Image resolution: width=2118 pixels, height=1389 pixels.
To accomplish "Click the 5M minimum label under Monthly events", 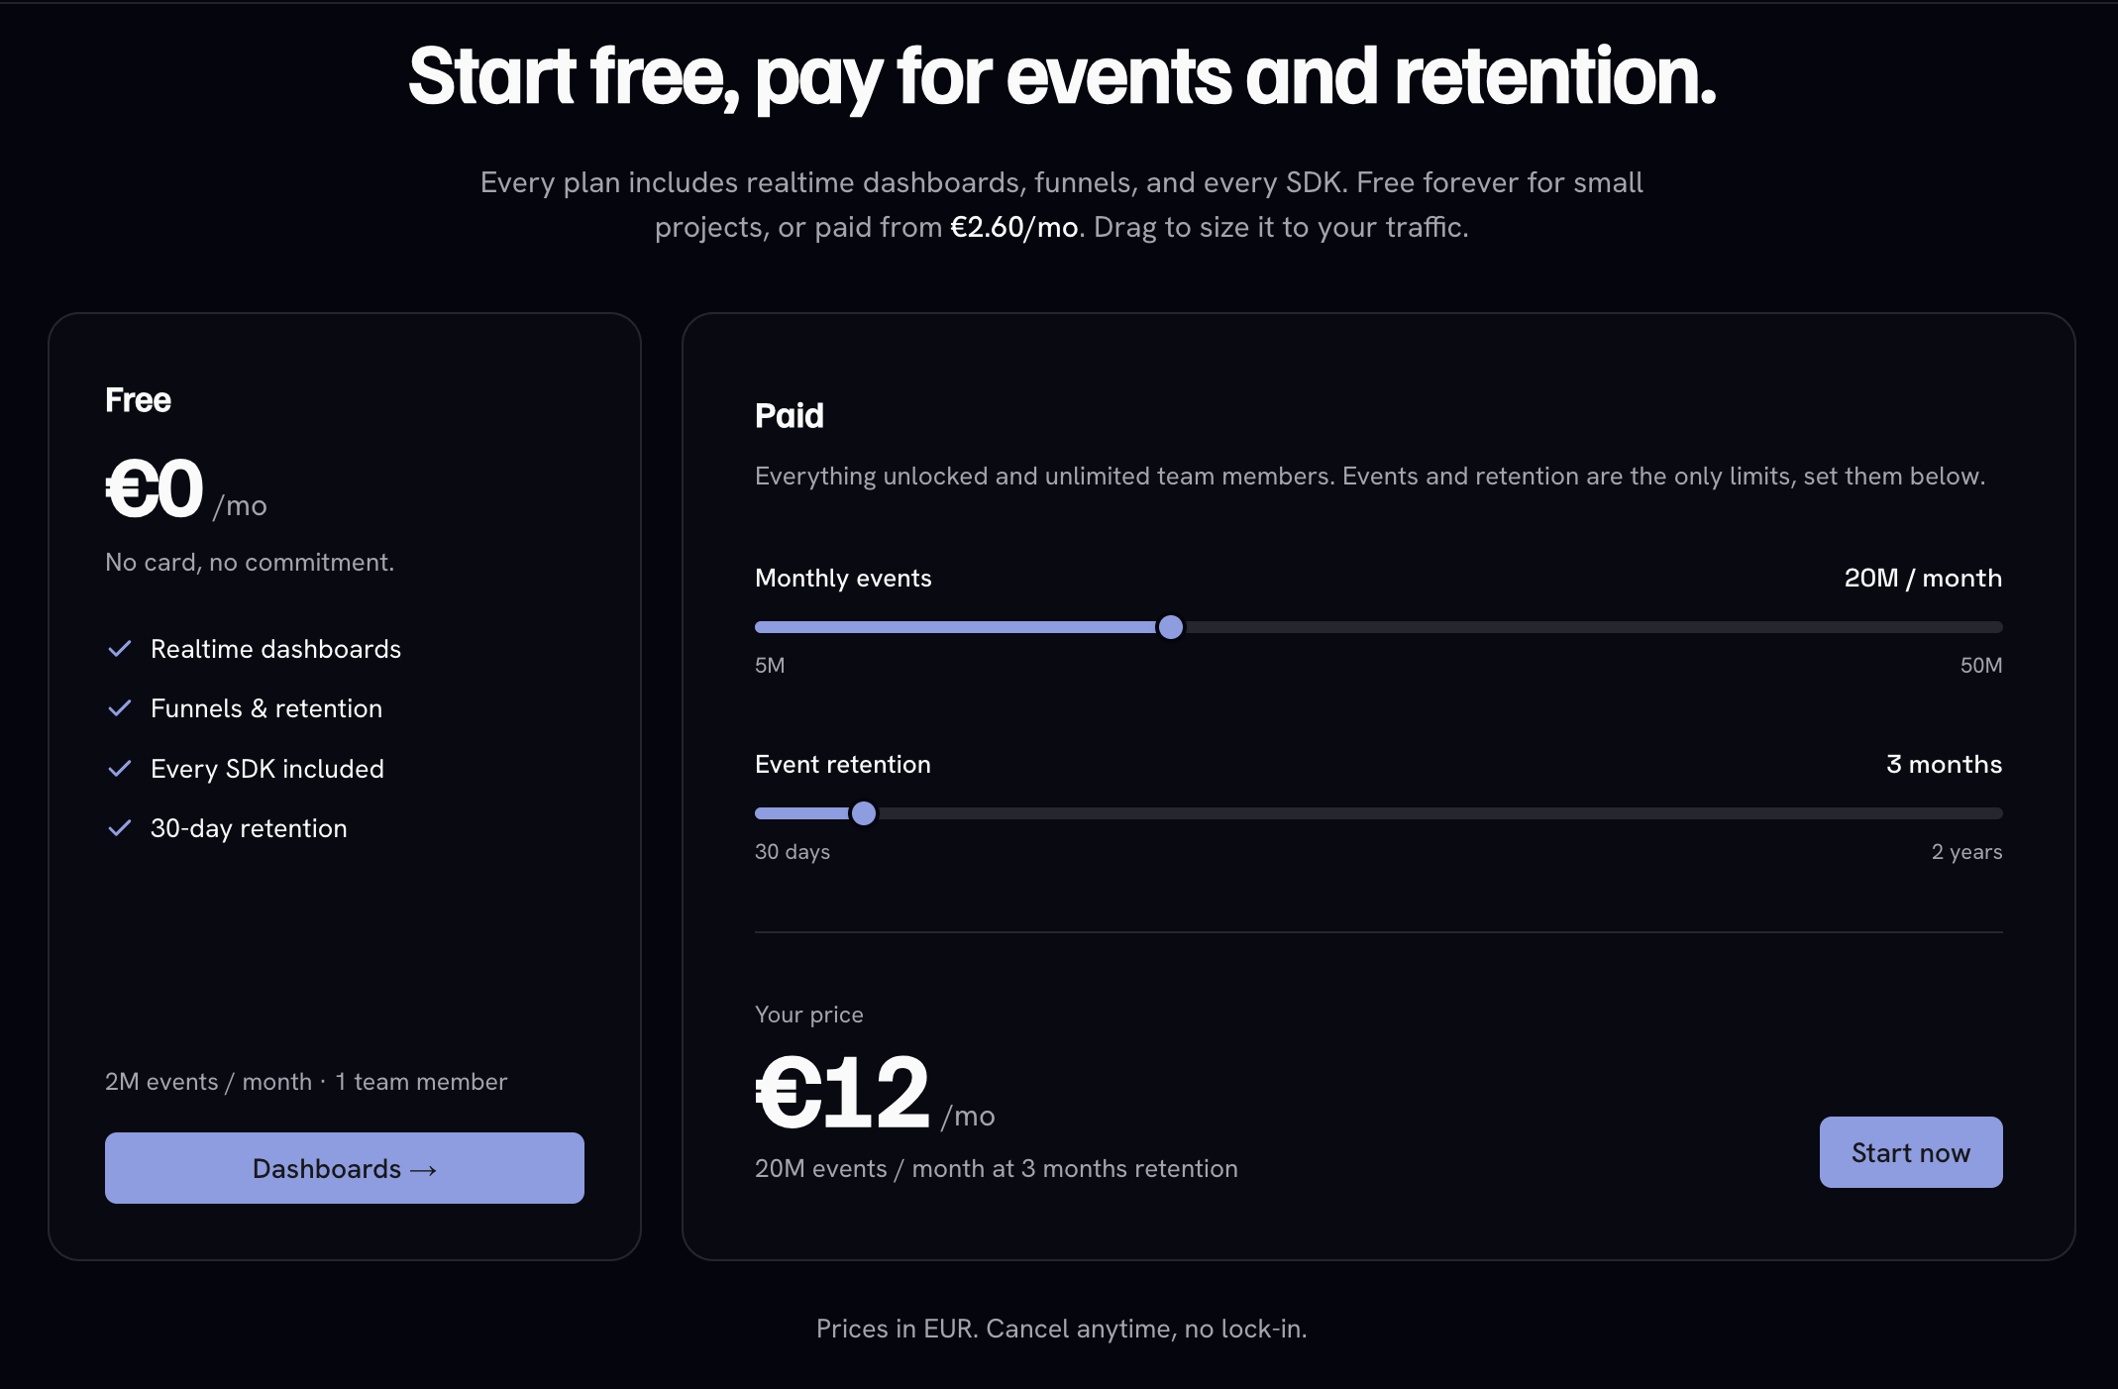I will [x=770, y=665].
